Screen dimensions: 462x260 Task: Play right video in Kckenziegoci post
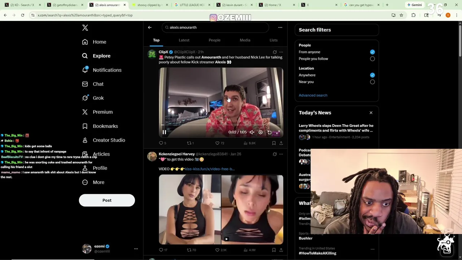[252, 209]
